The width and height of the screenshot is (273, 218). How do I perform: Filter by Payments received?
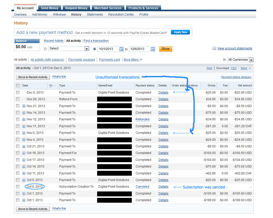tap(82, 60)
